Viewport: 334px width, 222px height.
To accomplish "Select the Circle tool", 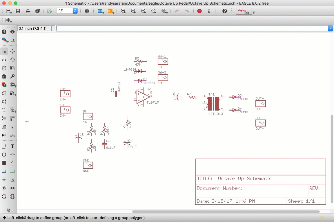I will (x=4, y=155).
